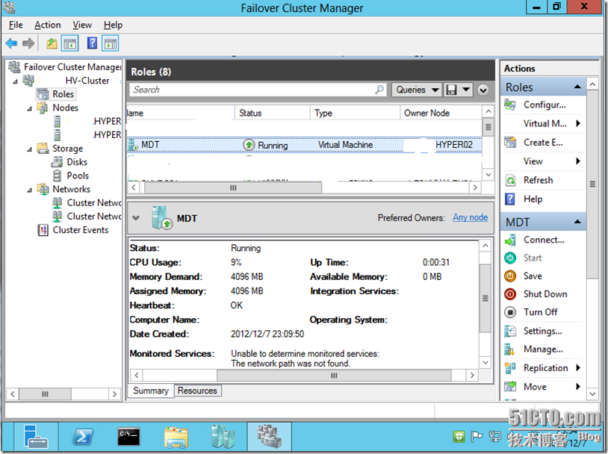Image resolution: width=608 pixels, height=454 pixels.
Task: Switch to the Resources tab
Action: [x=197, y=391]
